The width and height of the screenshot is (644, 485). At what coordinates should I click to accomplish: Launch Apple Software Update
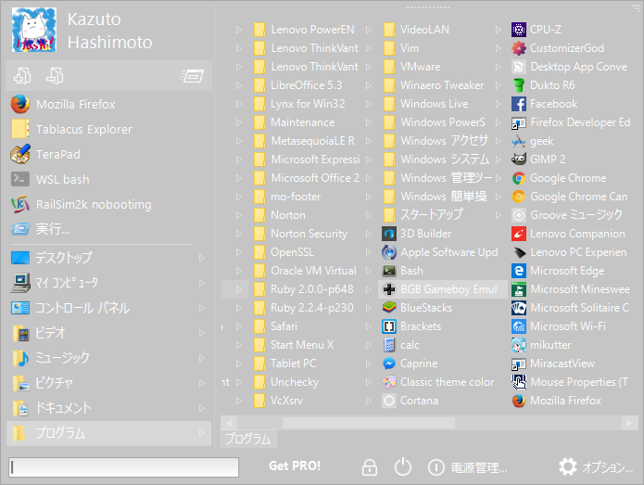pyautogui.click(x=442, y=252)
